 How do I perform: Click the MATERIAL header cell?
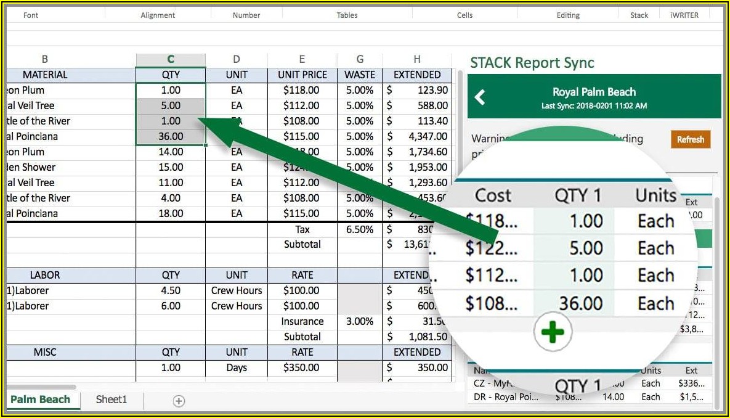point(45,75)
